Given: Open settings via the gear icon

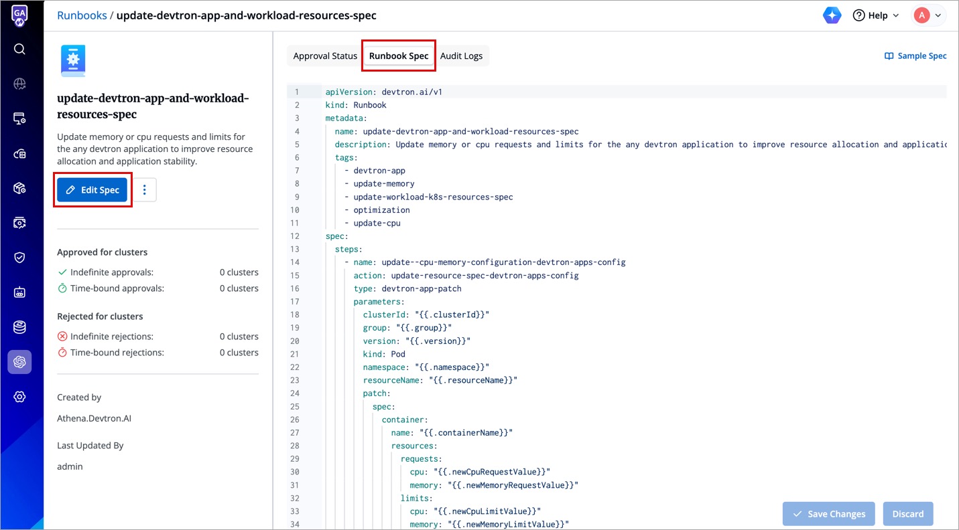Looking at the screenshot, I should point(19,396).
